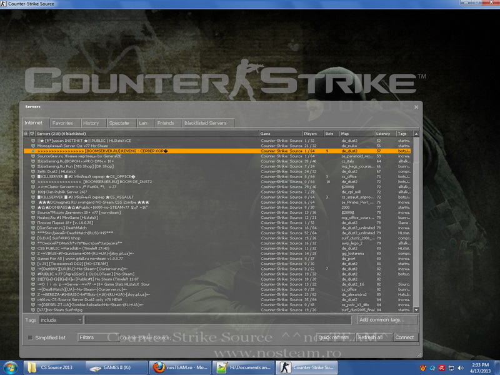Viewport: 500px width, 375px height.
Task: Sort by Map column header
Action: tap(357, 134)
